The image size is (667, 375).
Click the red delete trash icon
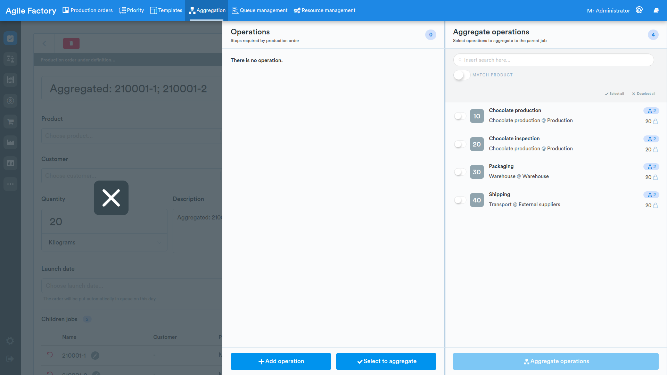tap(71, 43)
